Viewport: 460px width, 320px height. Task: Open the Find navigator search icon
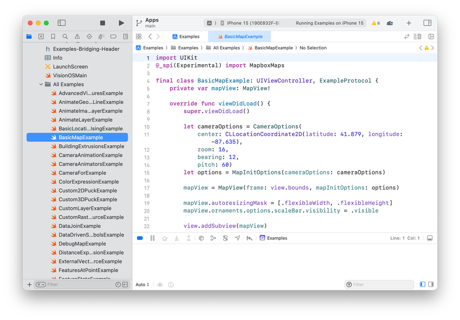pos(65,36)
